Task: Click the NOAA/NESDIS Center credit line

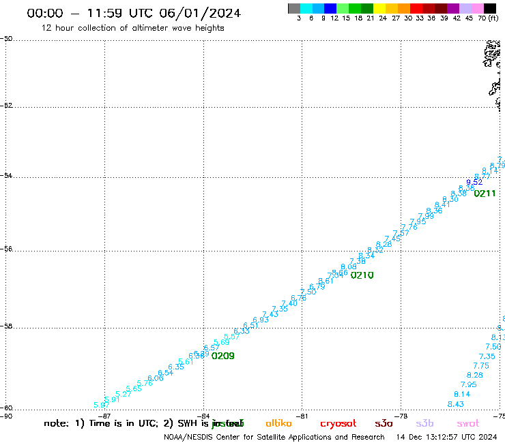Action: (274, 437)
